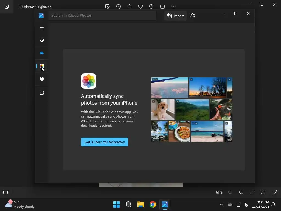Viewport: 281px width, 211px height.
Task: Click the muted volume tray icon
Action: pos(246,204)
